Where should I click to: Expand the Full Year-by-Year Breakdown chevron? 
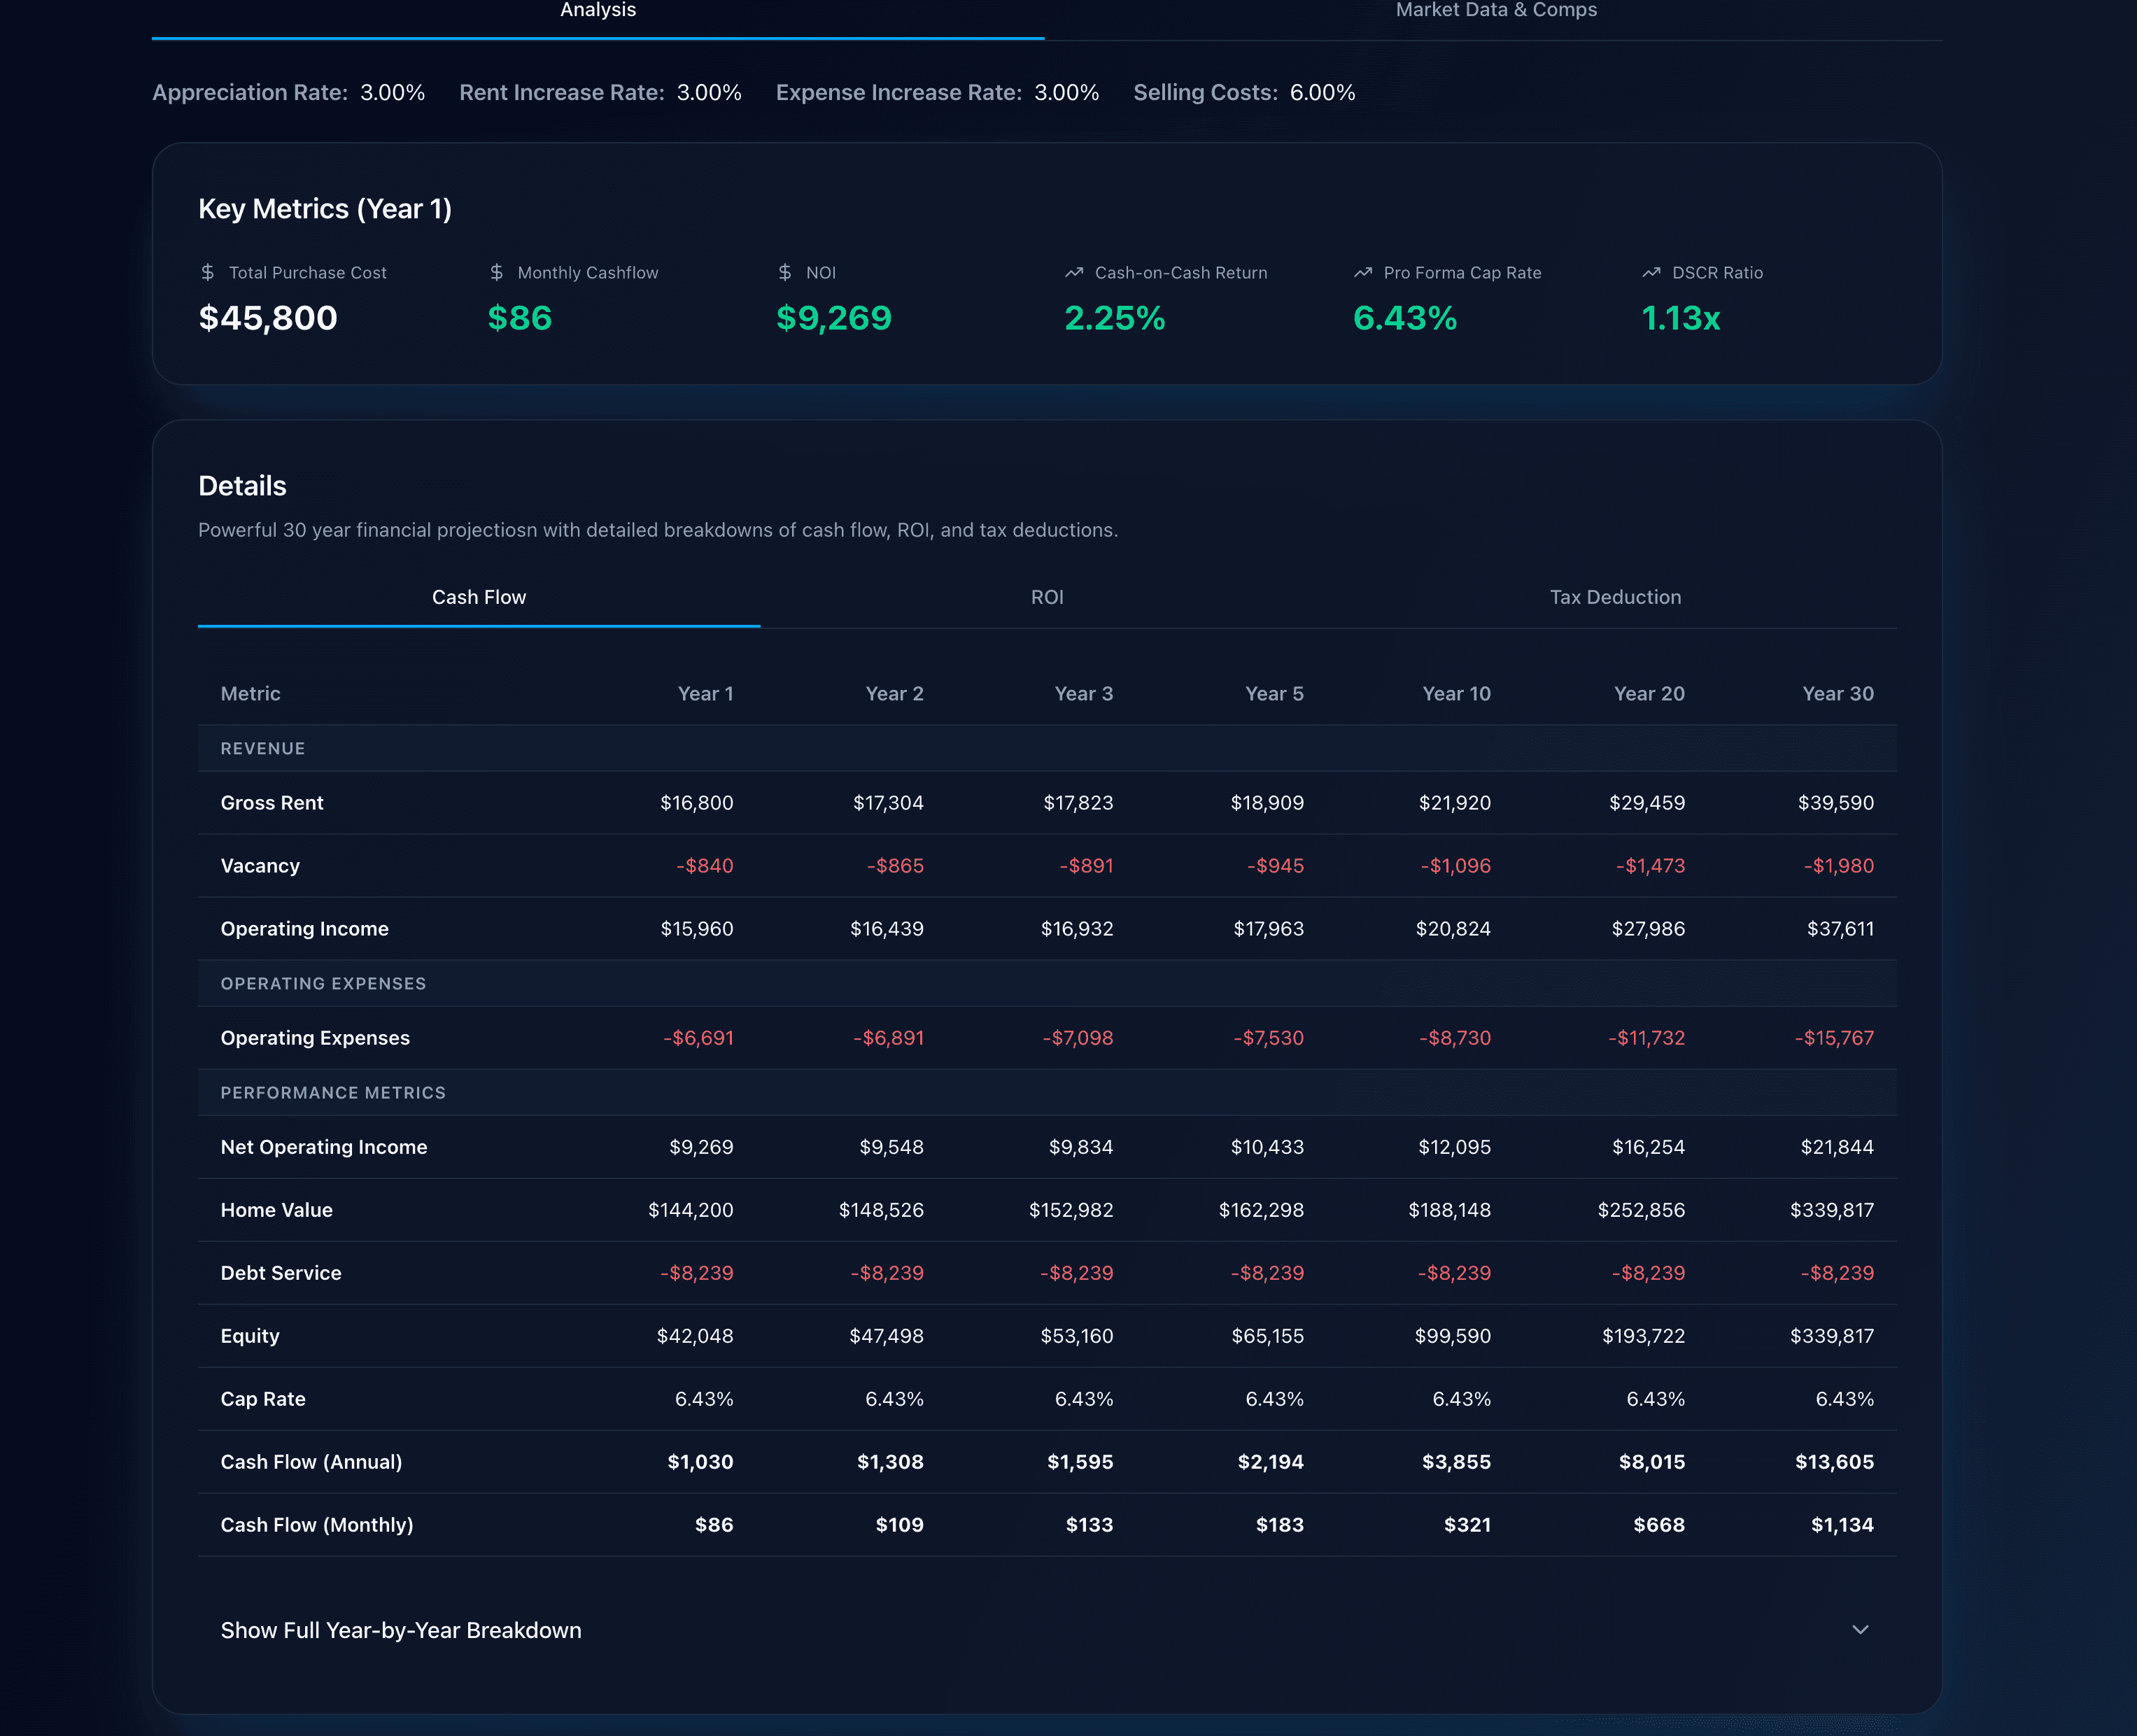pyautogui.click(x=1860, y=1629)
